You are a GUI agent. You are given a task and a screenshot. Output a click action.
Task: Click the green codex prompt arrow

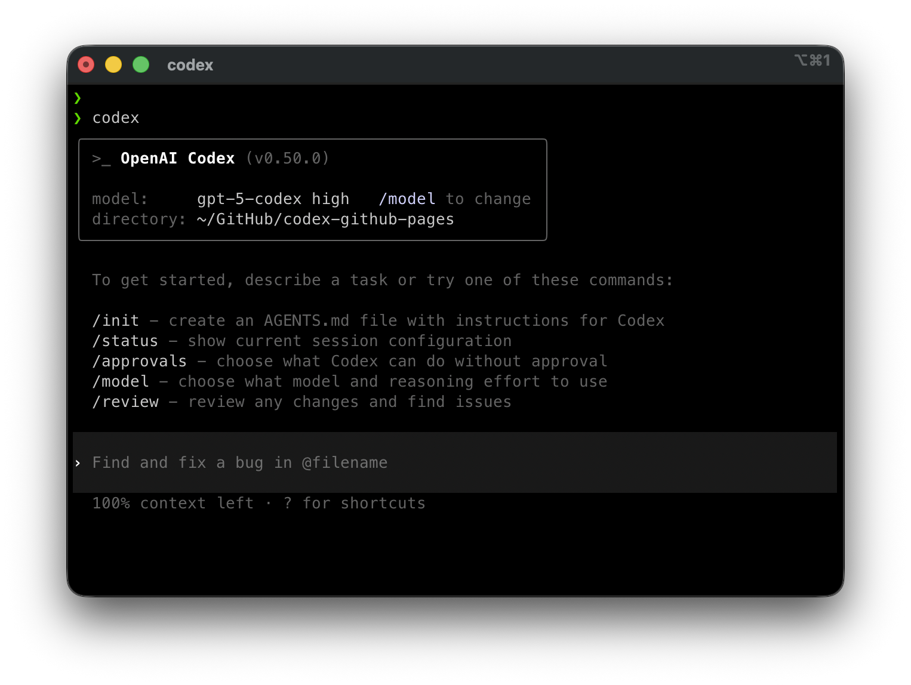click(78, 118)
